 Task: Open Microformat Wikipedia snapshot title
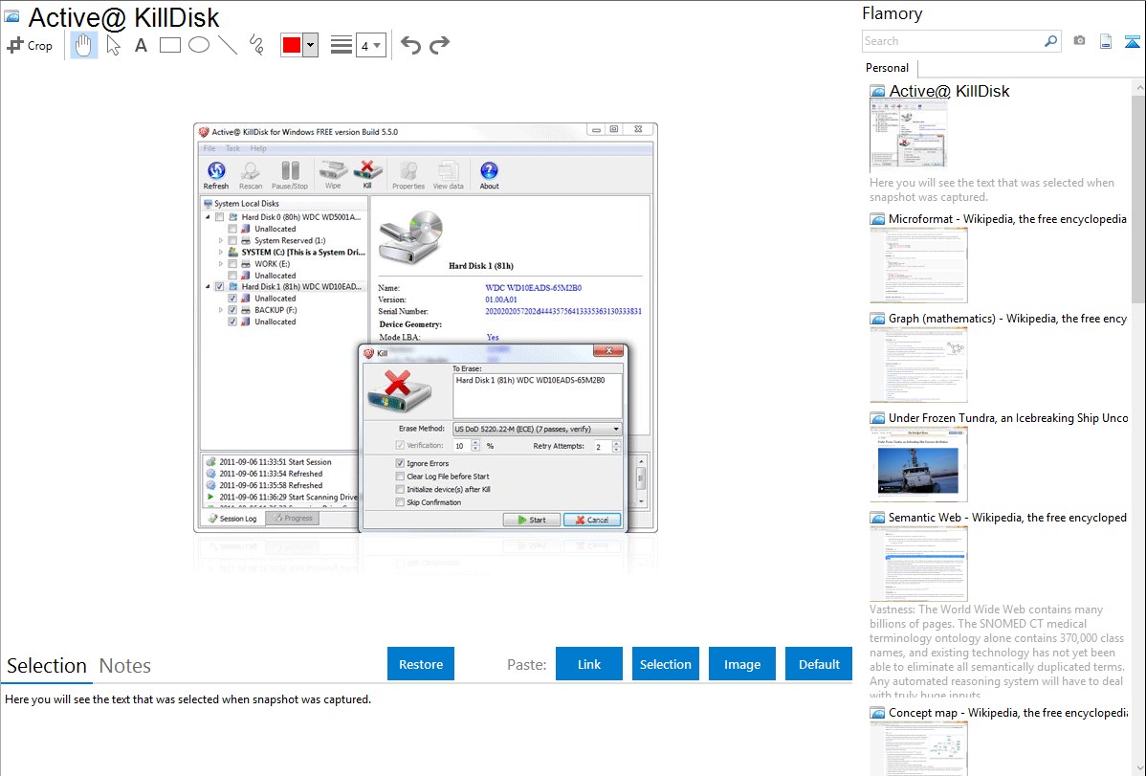(x=1007, y=219)
